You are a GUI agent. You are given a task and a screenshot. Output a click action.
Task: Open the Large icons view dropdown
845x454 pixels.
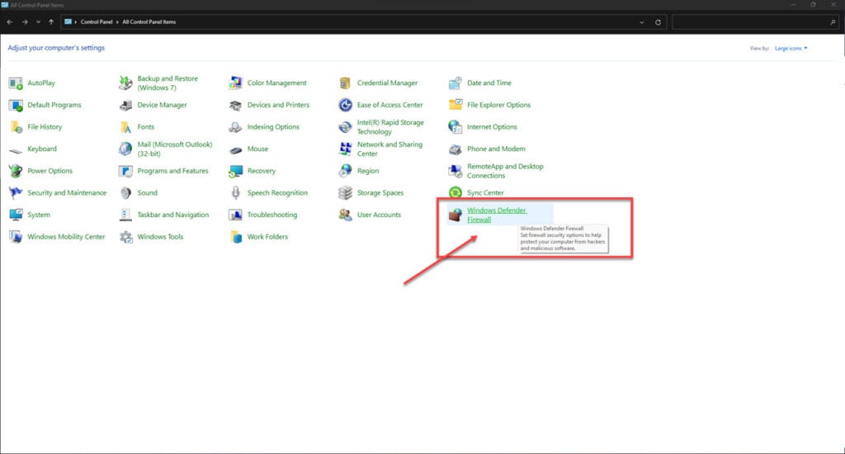(x=791, y=49)
